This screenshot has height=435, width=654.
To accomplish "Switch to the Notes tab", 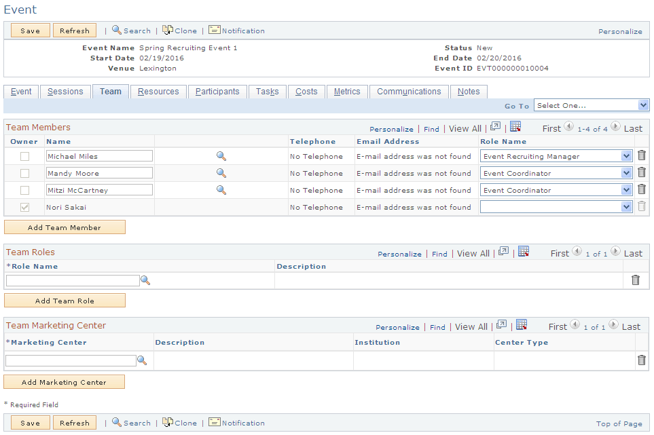I will (469, 92).
